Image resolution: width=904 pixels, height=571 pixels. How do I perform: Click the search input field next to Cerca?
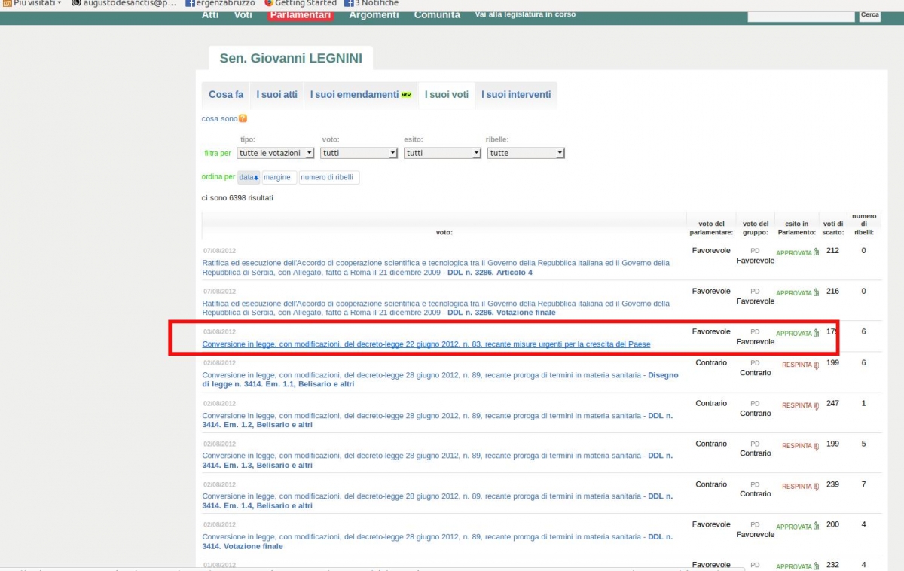pyautogui.click(x=800, y=16)
